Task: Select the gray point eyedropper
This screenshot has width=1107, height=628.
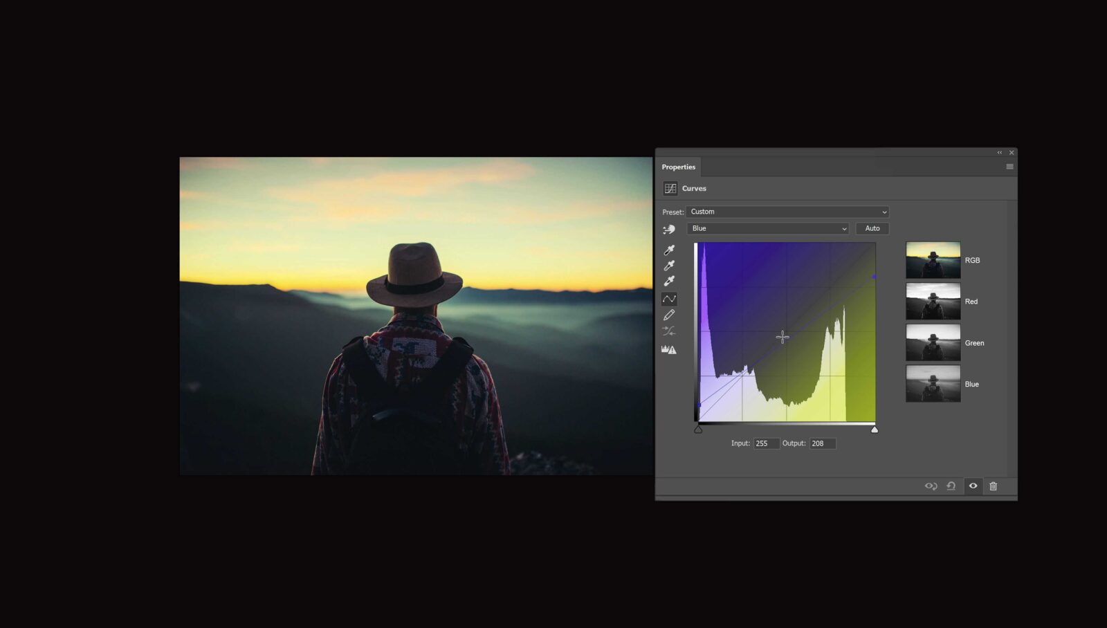Action: [670, 266]
